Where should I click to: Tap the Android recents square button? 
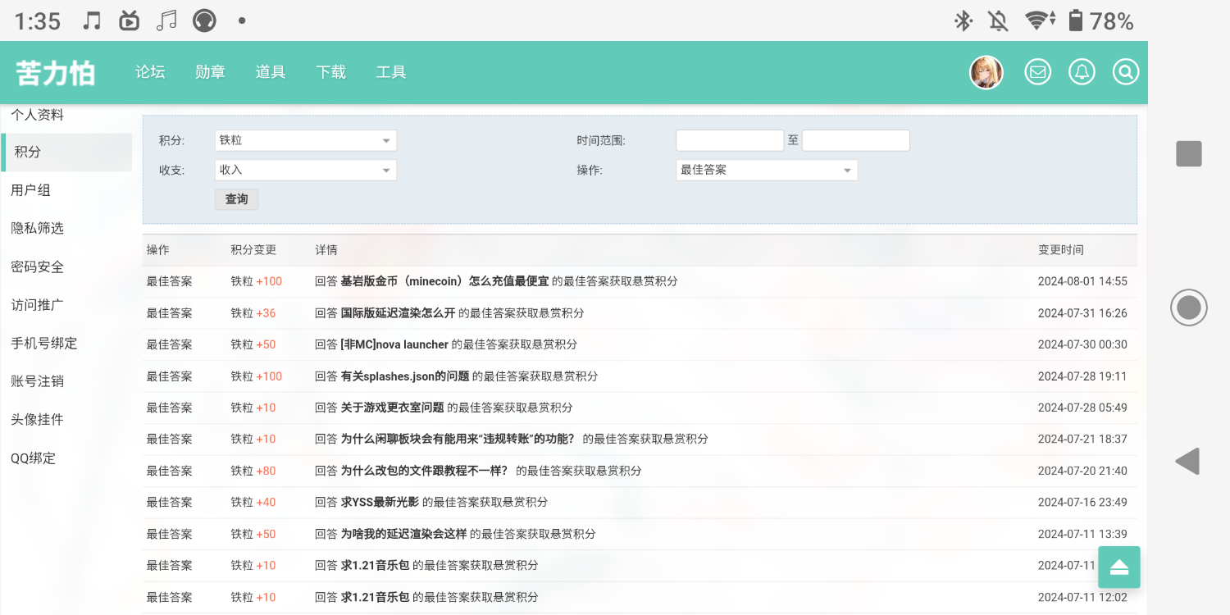point(1189,153)
